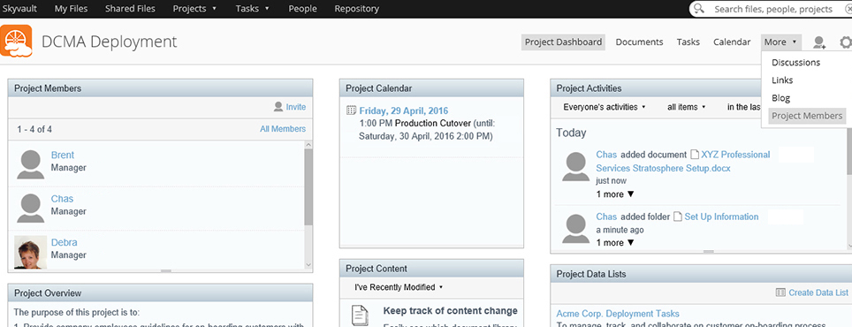Viewport: 852px width, 327px height.
Task: Clear search with the X icon
Action: pos(848,9)
